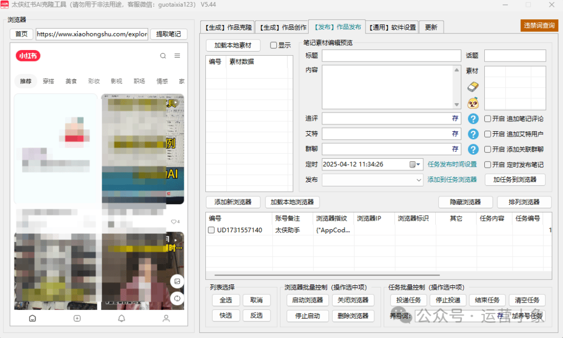Viewport: 563px width, 338px height.
Task: Check the UD1731557140 browser row
Action: click(x=212, y=230)
